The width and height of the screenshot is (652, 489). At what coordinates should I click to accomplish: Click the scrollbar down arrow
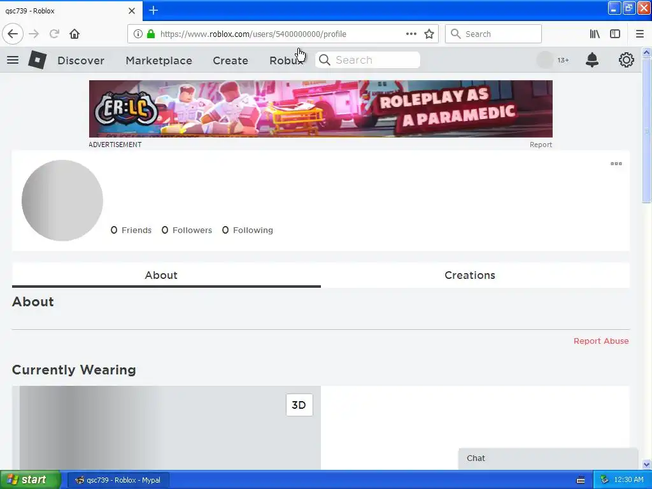[x=646, y=464]
